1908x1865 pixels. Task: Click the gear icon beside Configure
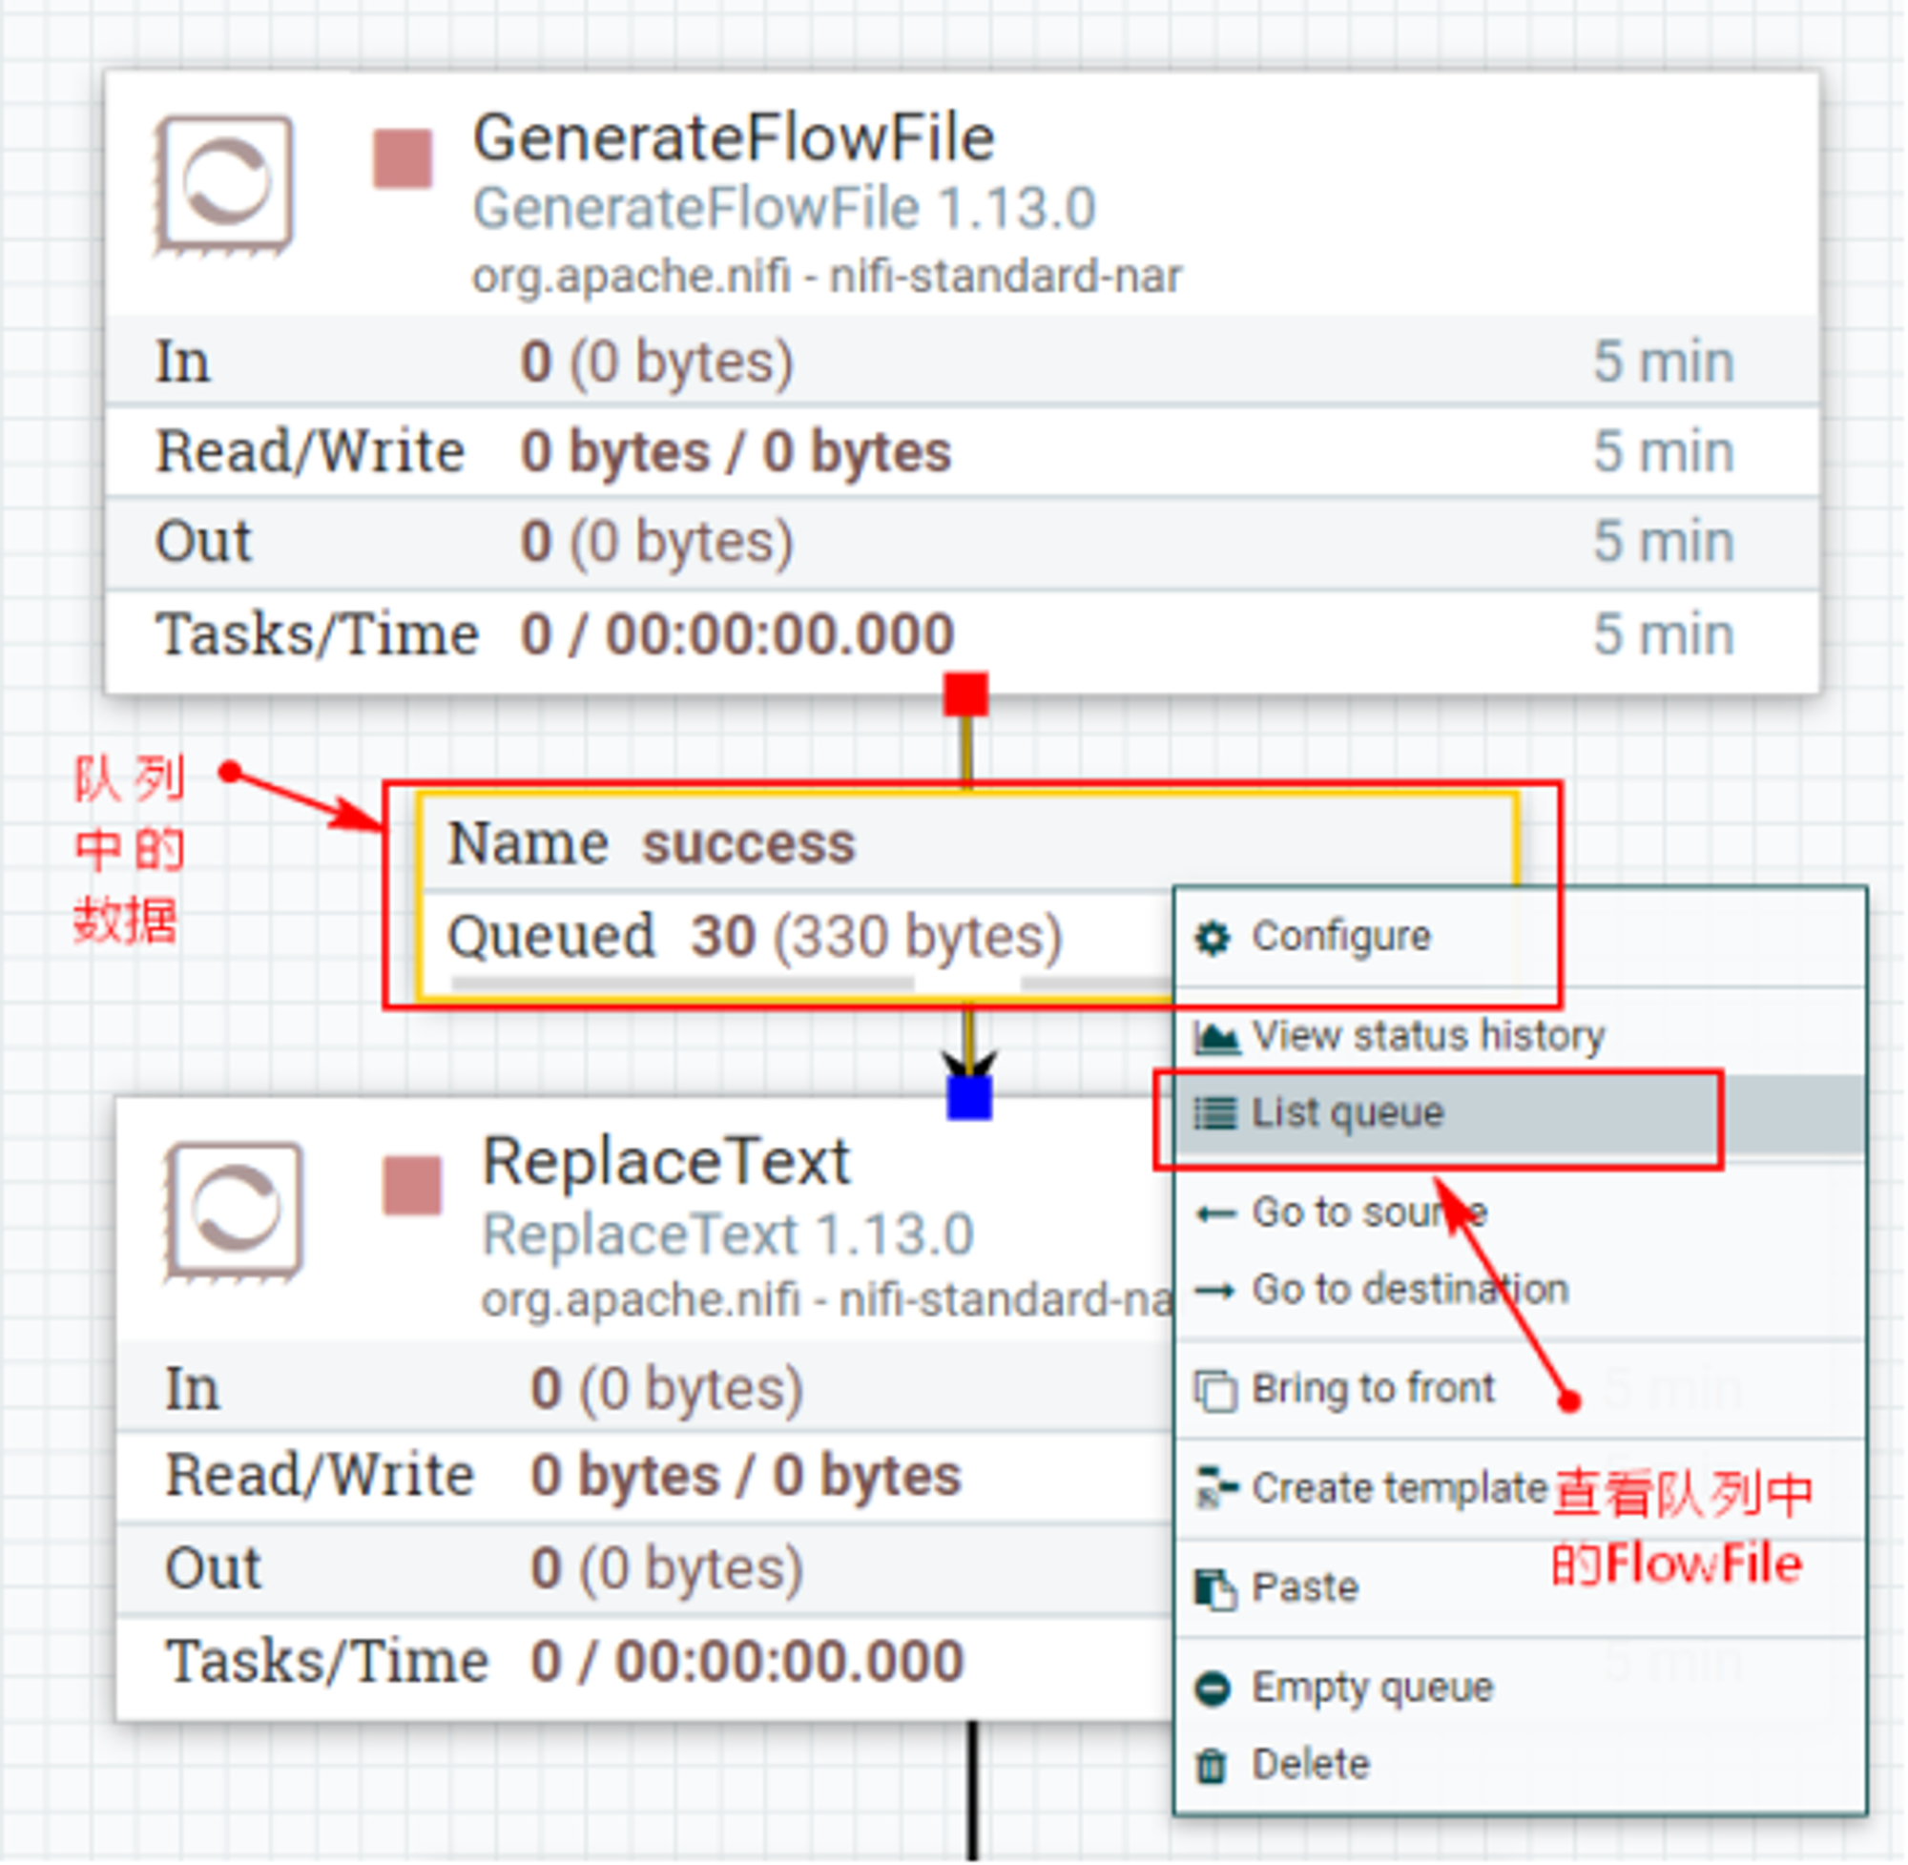click(1214, 940)
